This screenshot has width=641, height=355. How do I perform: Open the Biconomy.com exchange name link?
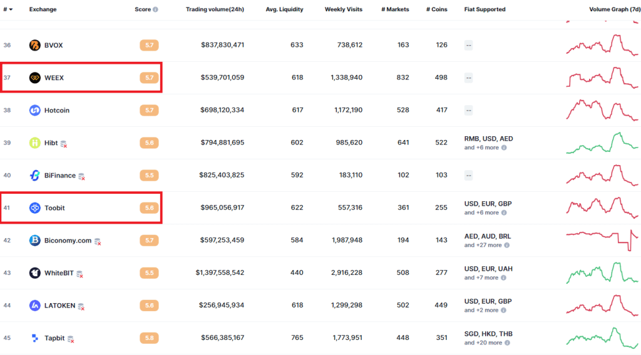tap(68, 241)
